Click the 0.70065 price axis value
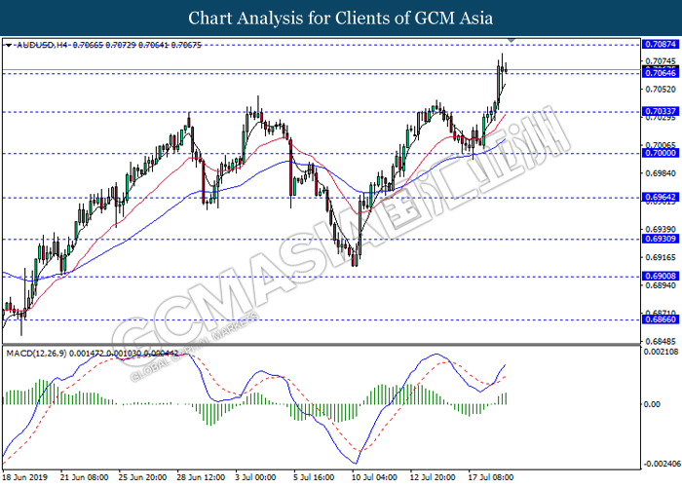Viewport: 682px width, 487px height. pos(661,145)
